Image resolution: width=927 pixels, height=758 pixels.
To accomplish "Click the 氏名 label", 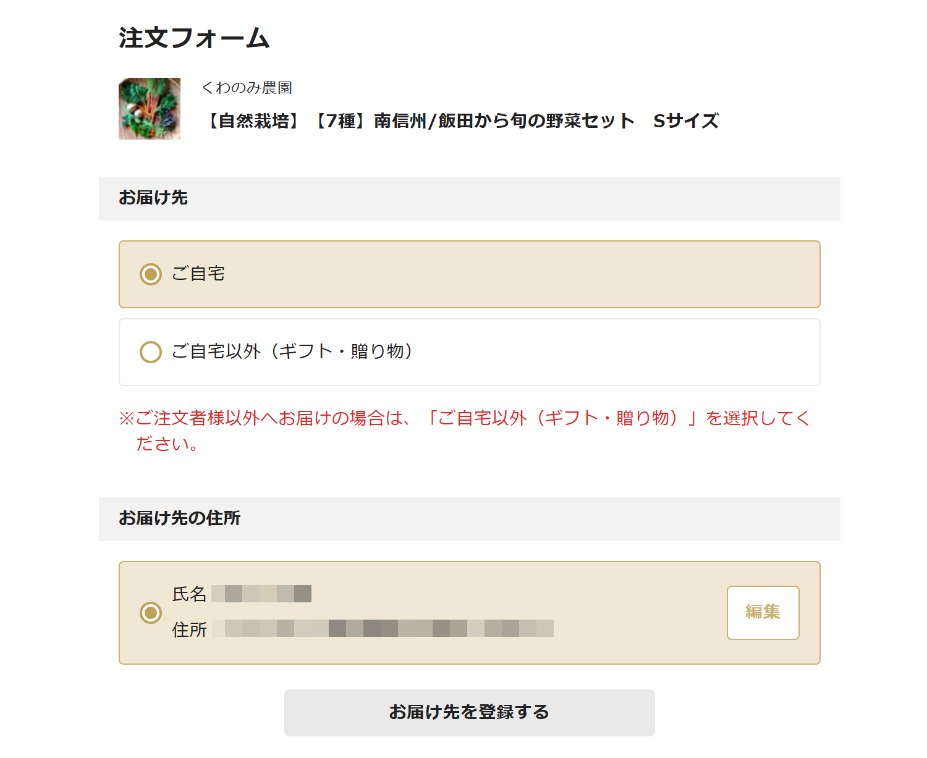I will (x=189, y=594).
